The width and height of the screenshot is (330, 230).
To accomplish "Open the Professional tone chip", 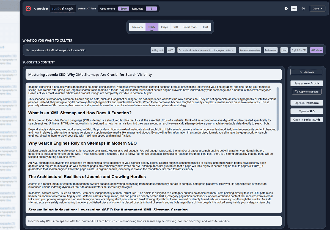I will 271,50.
